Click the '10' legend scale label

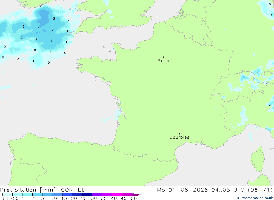54,198
